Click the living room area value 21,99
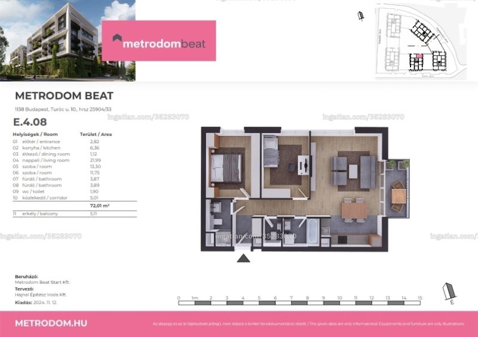 tap(95, 160)
